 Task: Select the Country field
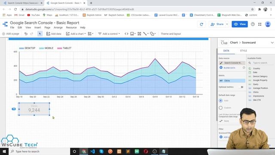(x=257, y=68)
